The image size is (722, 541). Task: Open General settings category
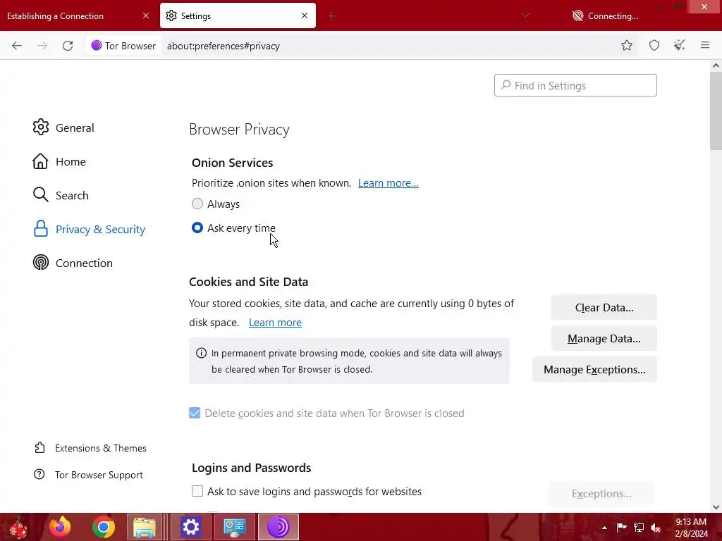tap(63, 128)
